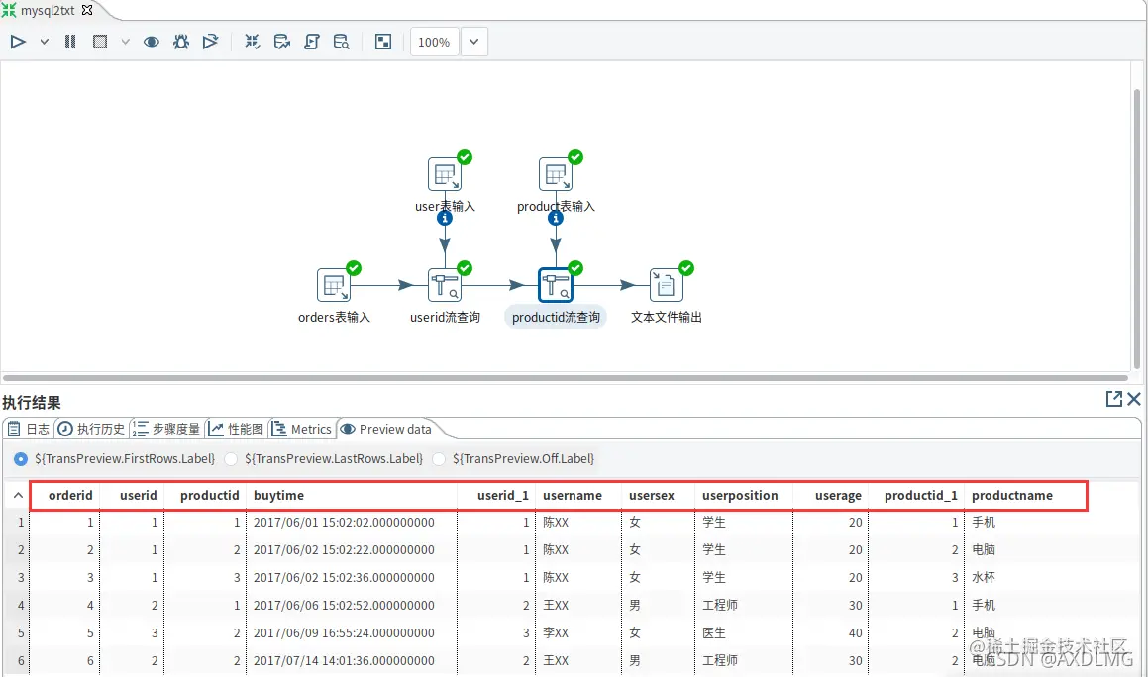Open run options dropdown arrow

[x=45, y=42]
